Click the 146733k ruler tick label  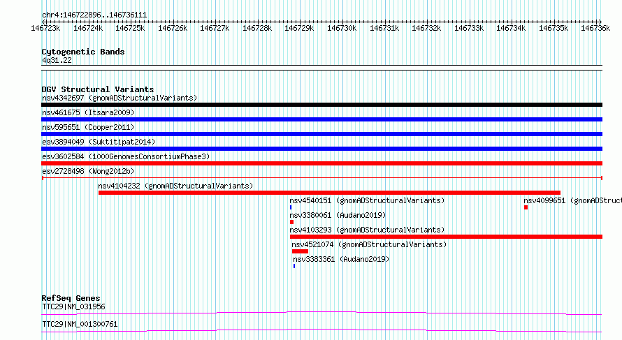[x=469, y=28]
